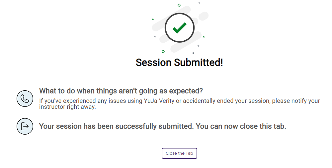Click the gray x mark left of checkmark circle
This screenshot has width=332, height=168.
pos(155,37)
